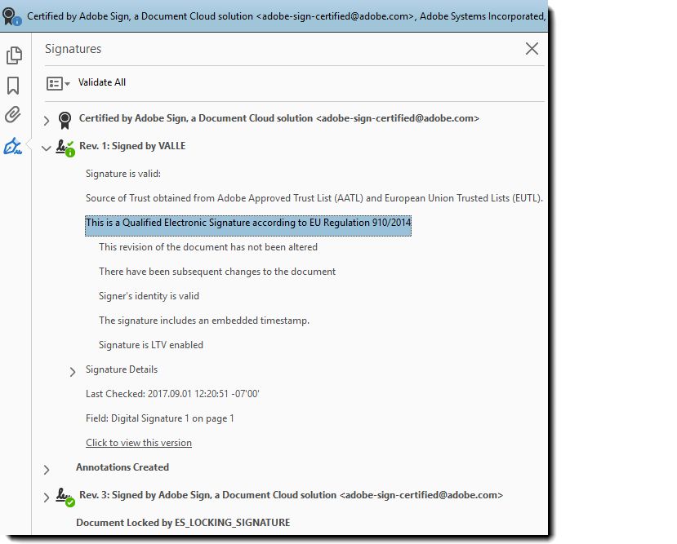Expand the Certified by Adobe Sign entry

click(x=47, y=121)
